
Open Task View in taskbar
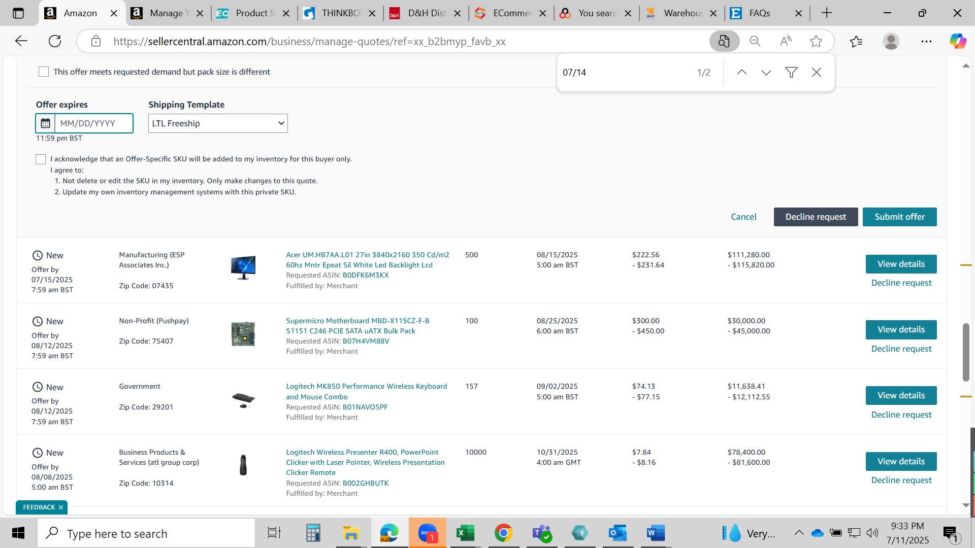274,533
